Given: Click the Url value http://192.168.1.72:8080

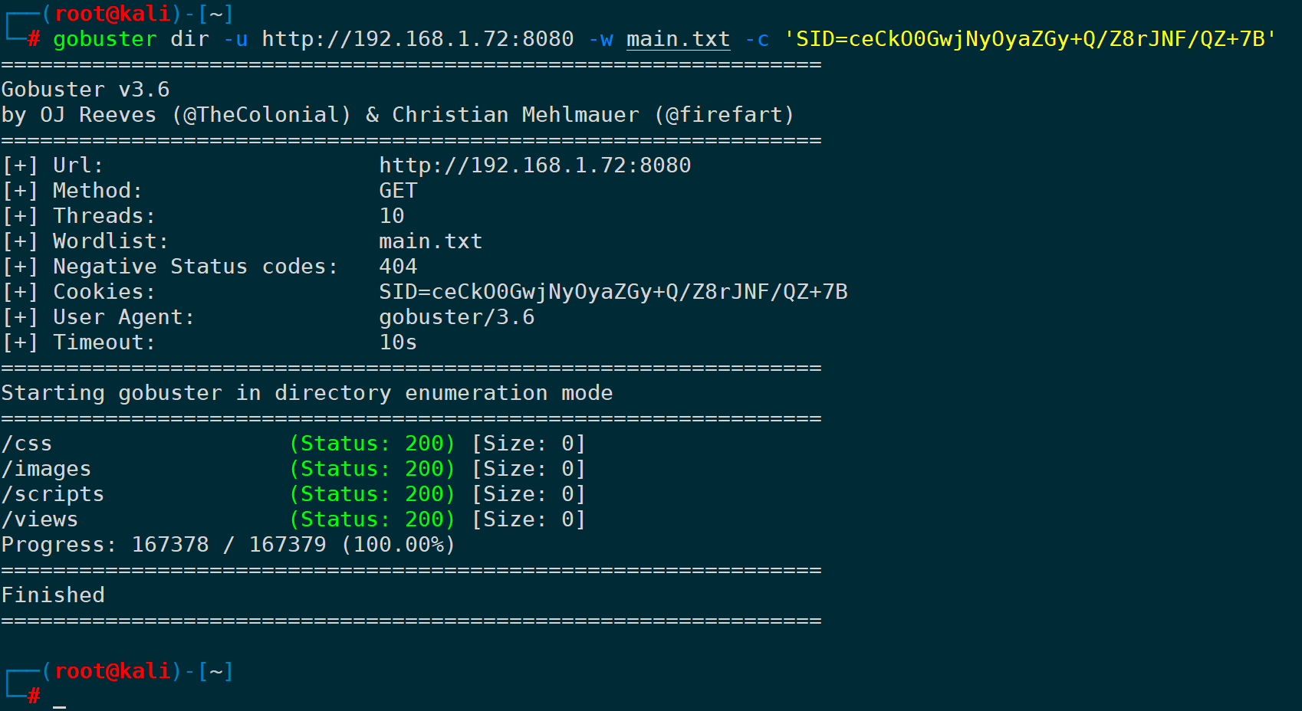Looking at the screenshot, I should point(535,165).
